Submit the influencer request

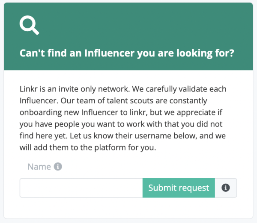179,188
